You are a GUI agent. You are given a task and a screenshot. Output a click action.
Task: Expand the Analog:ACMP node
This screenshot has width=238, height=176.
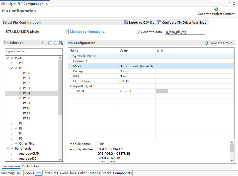(12, 153)
